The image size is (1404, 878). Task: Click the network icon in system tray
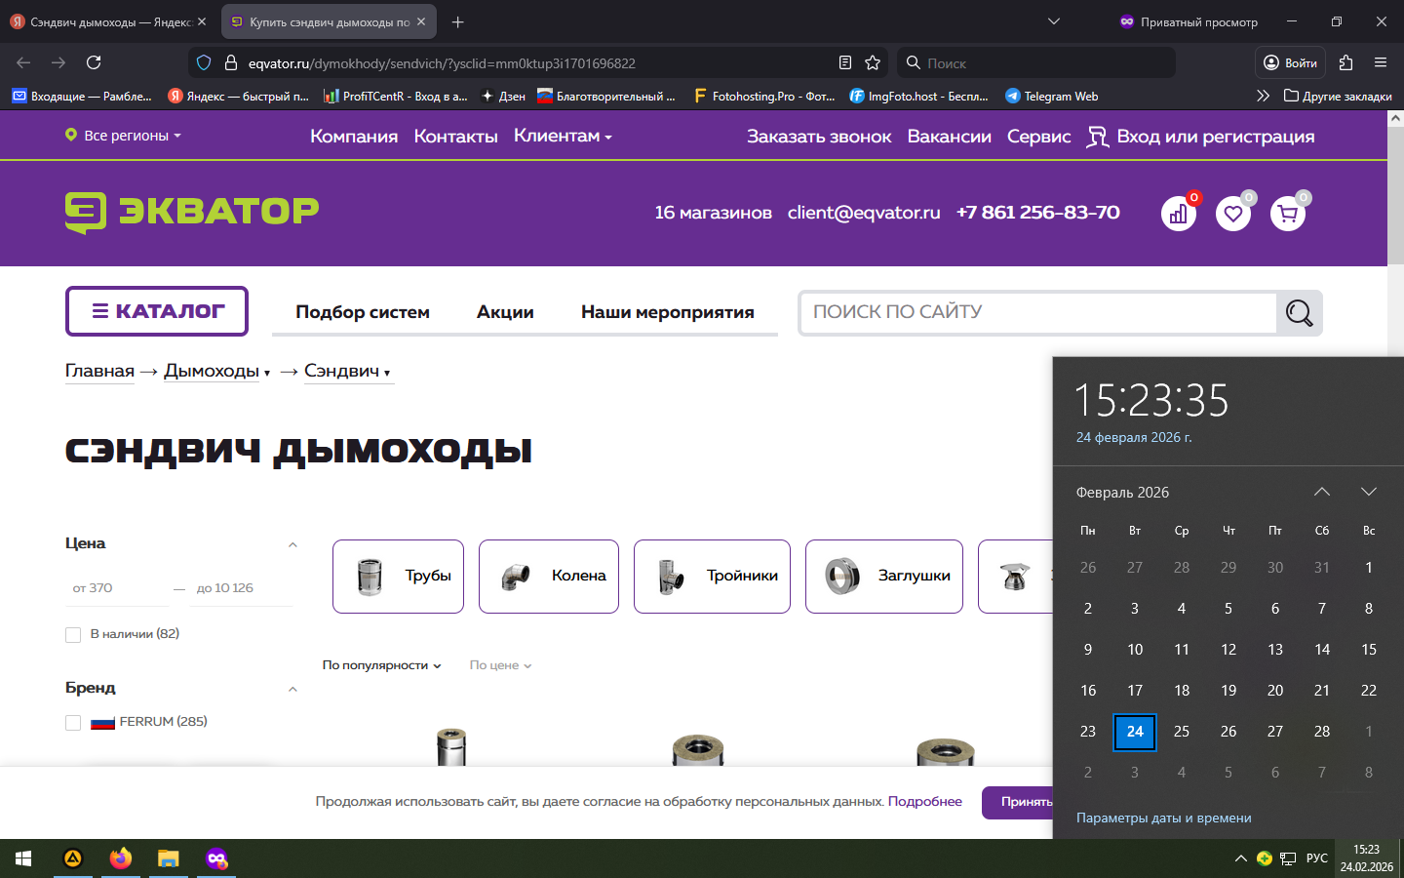pos(1288,858)
